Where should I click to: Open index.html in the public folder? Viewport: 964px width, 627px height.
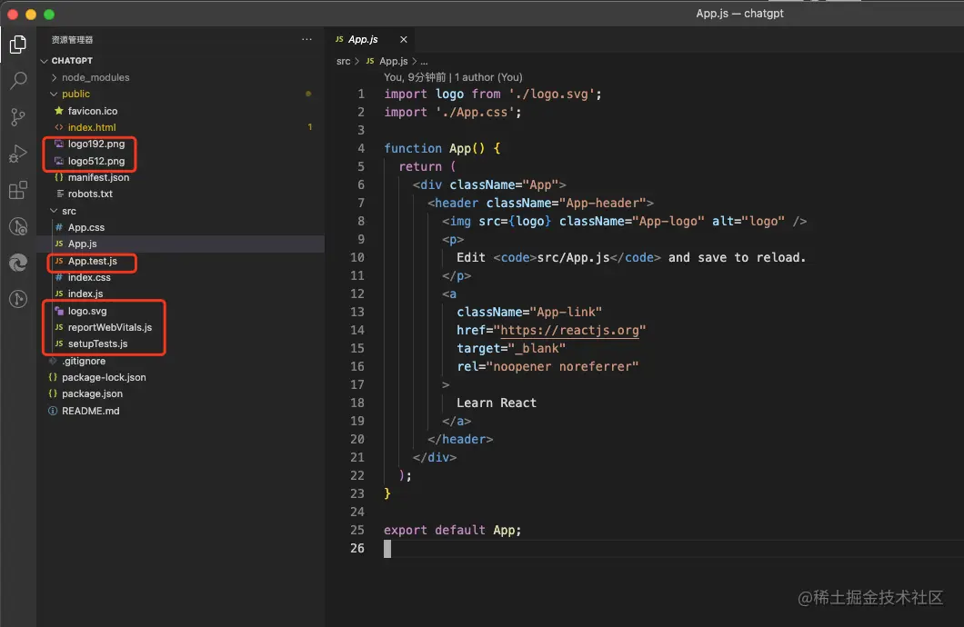[x=92, y=128]
